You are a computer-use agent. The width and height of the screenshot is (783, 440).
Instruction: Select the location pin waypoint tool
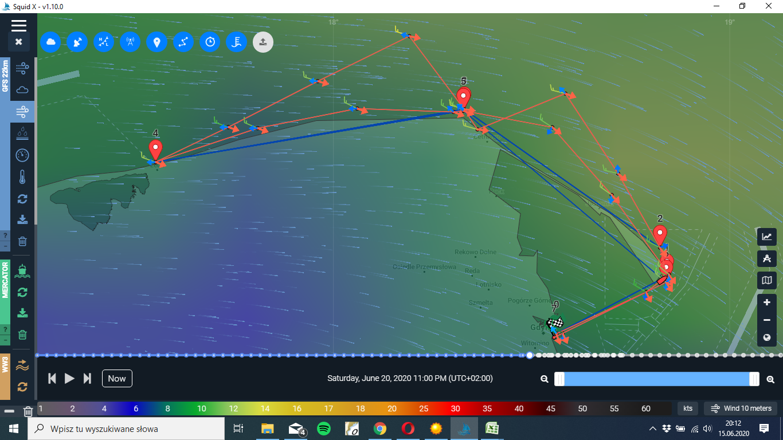coord(156,42)
